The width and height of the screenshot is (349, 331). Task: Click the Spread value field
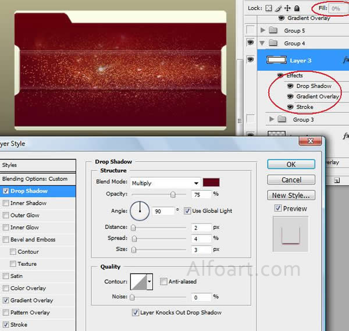pyautogui.click(x=201, y=239)
